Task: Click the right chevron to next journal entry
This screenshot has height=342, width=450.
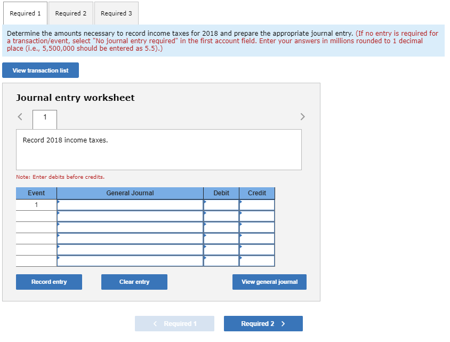Action: 302,116
